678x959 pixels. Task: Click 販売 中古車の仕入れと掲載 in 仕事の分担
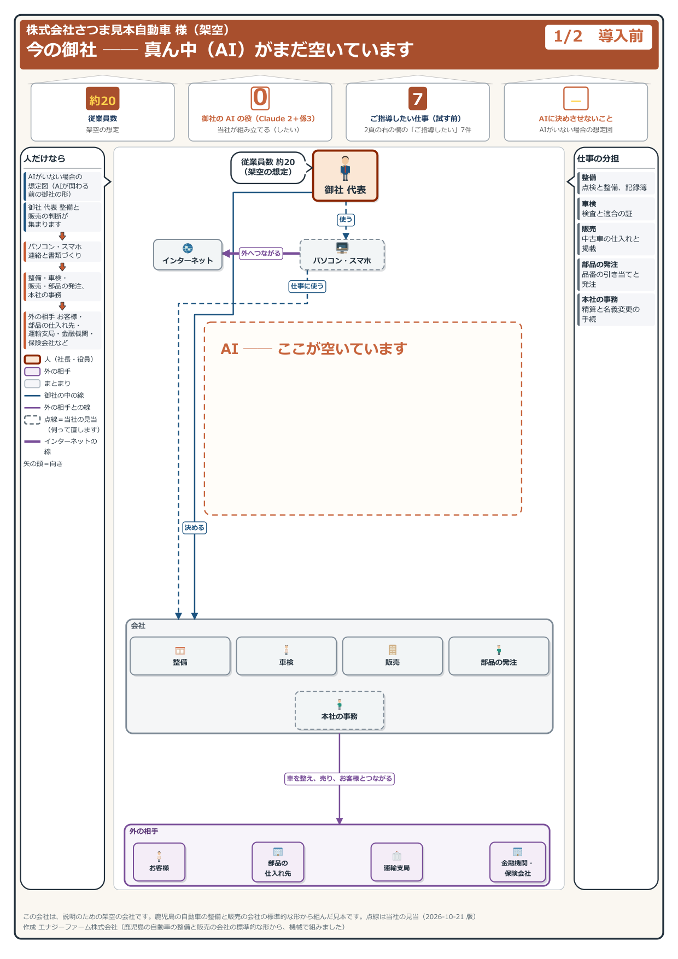(x=616, y=239)
